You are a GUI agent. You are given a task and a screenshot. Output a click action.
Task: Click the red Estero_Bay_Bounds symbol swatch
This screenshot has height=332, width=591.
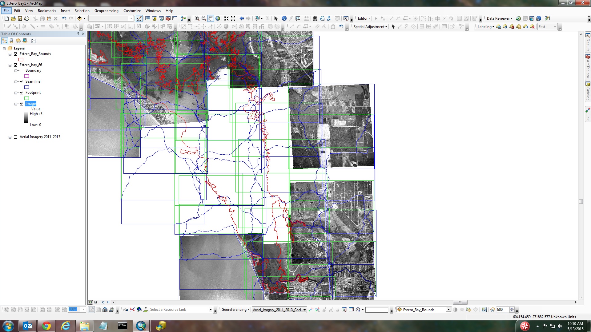(21, 59)
